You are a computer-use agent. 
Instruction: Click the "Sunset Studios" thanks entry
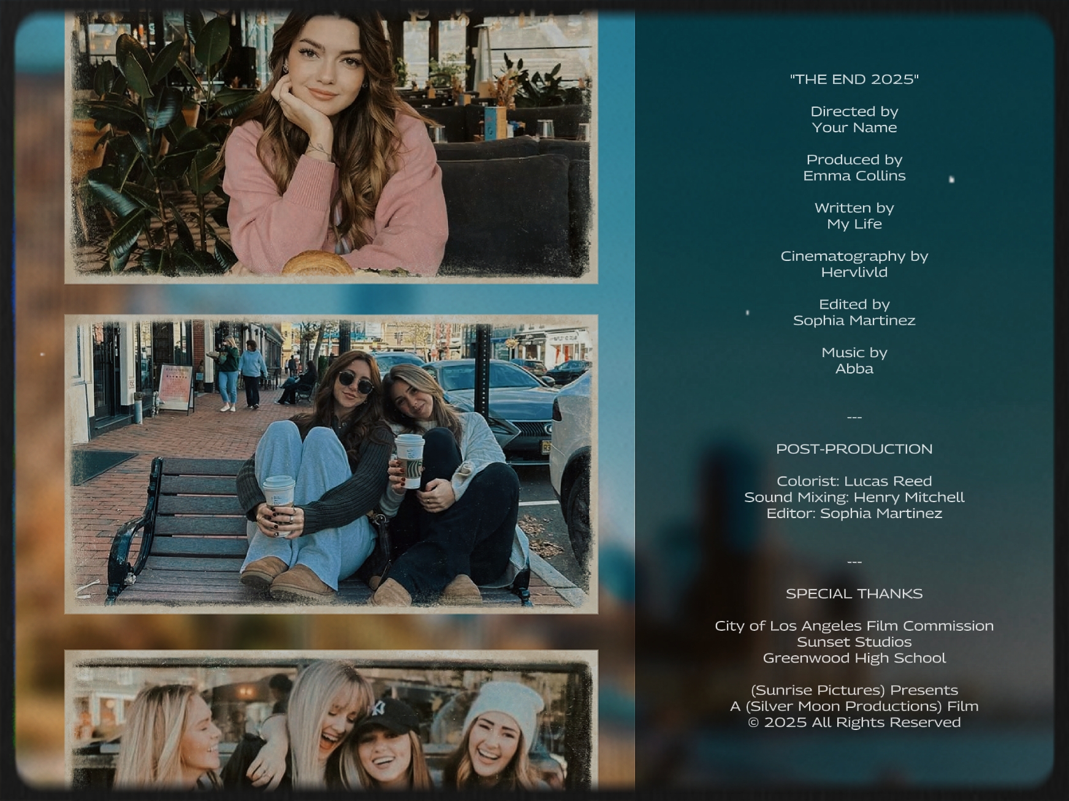click(854, 642)
